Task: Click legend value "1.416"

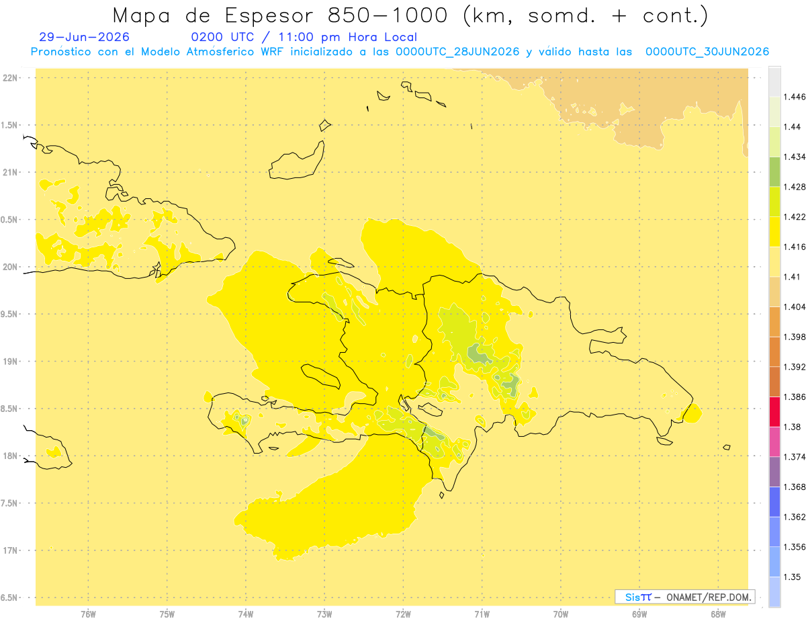Action: point(795,247)
